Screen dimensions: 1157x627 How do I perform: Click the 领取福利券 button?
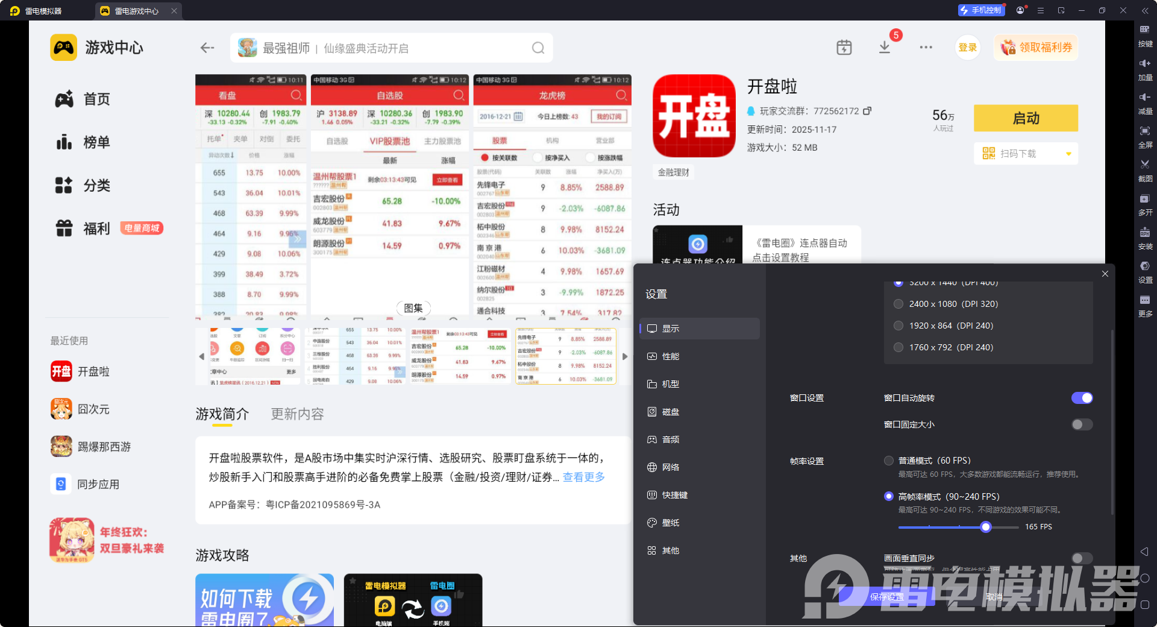click(x=1036, y=48)
